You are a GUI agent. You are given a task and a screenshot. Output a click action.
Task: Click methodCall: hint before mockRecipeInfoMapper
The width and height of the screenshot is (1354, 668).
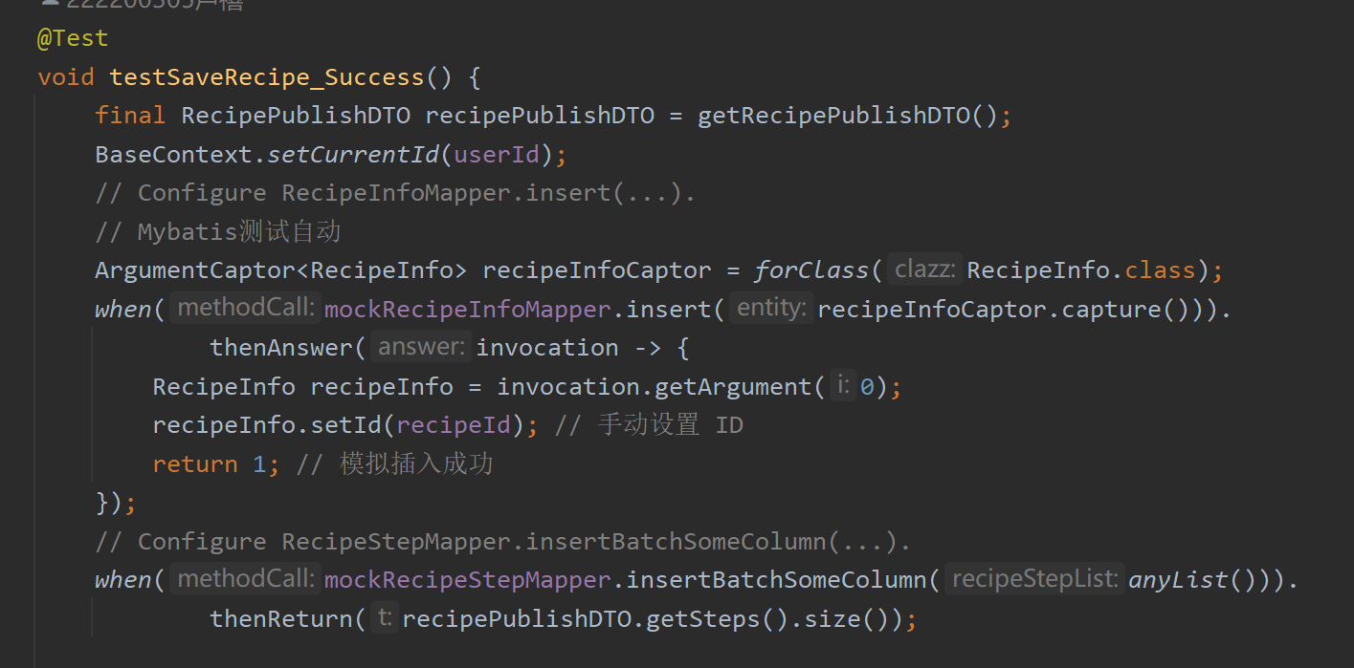[245, 308]
